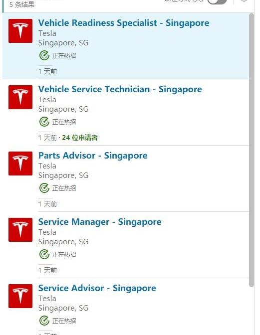Image resolution: width=260 pixels, height=335 pixels.
Task: Click Tesla logo for Service Advisor listing
Action: (x=20, y=296)
